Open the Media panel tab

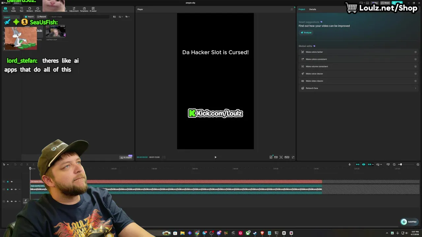5,9
